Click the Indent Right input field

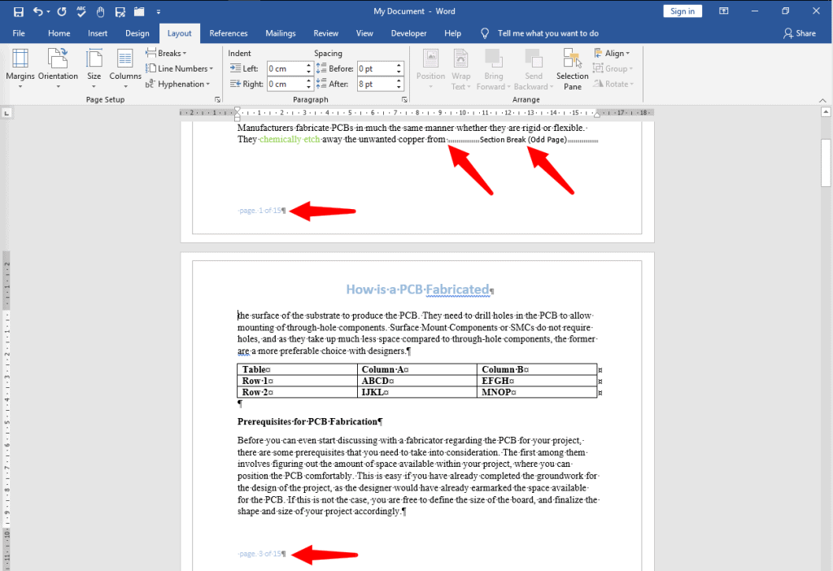click(x=286, y=84)
